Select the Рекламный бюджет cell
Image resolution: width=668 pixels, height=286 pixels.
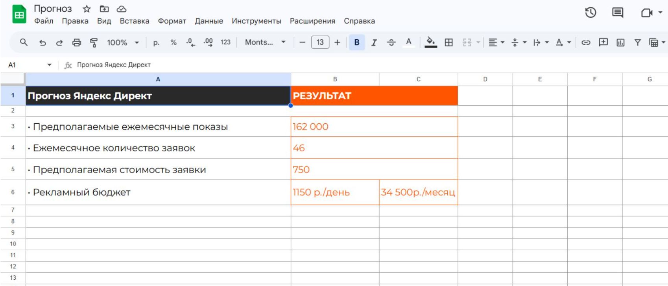[x=158, y=192]
